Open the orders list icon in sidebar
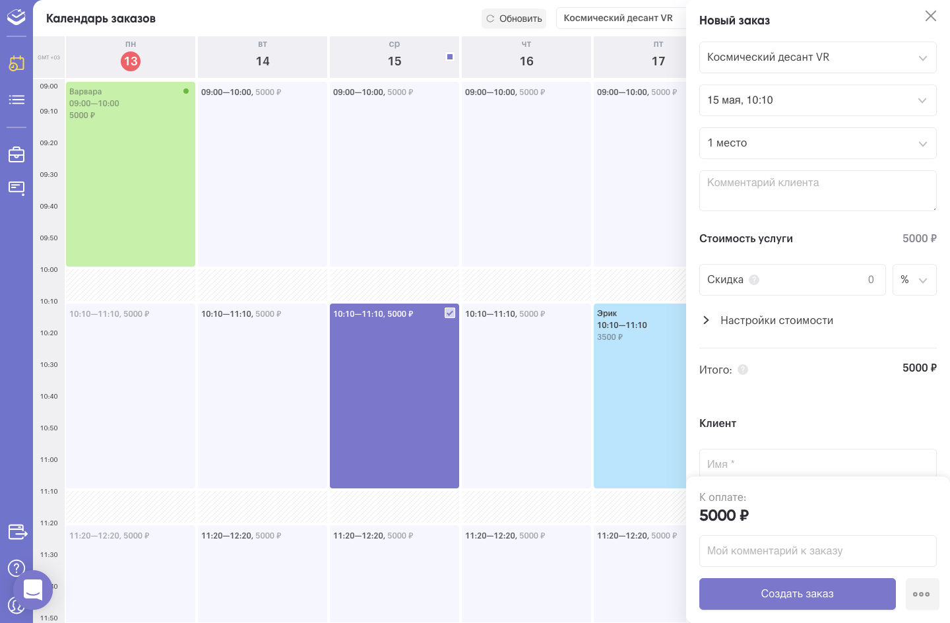 (16, 100)
